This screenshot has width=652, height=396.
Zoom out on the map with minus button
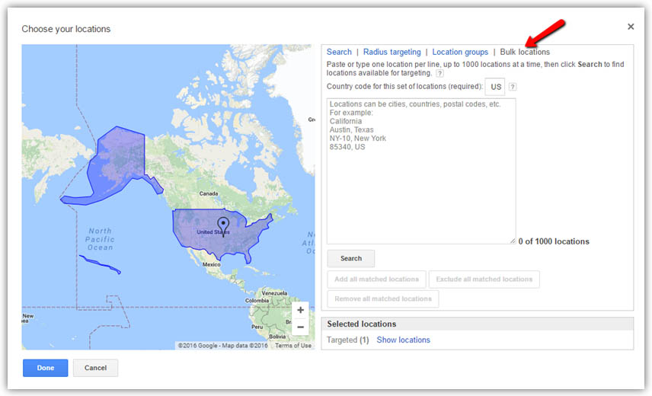[x=300, y=327]
